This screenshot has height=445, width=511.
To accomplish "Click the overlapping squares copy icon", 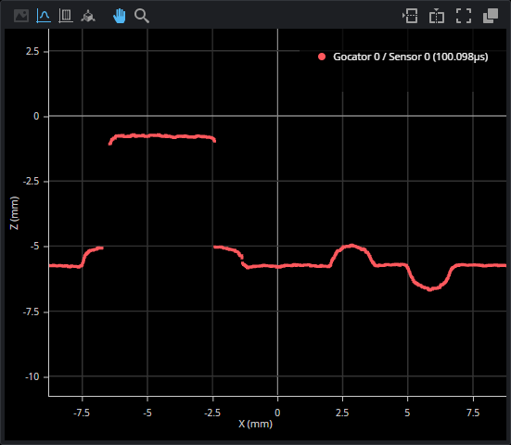I will (x=491, y=16).
